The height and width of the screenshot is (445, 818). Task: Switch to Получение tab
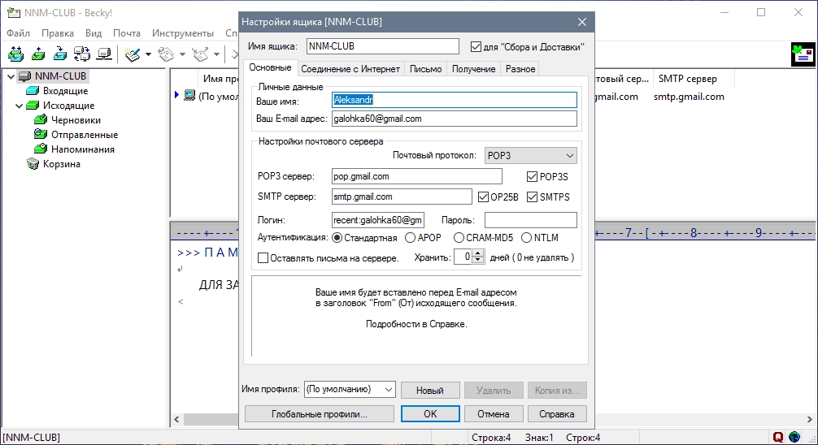click(474, 69)
